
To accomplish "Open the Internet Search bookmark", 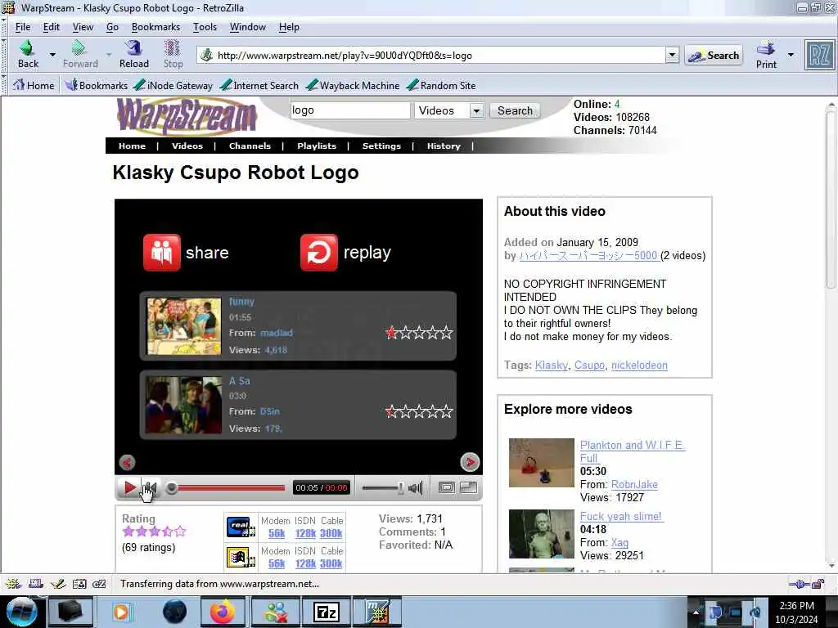I will point(259,85).
